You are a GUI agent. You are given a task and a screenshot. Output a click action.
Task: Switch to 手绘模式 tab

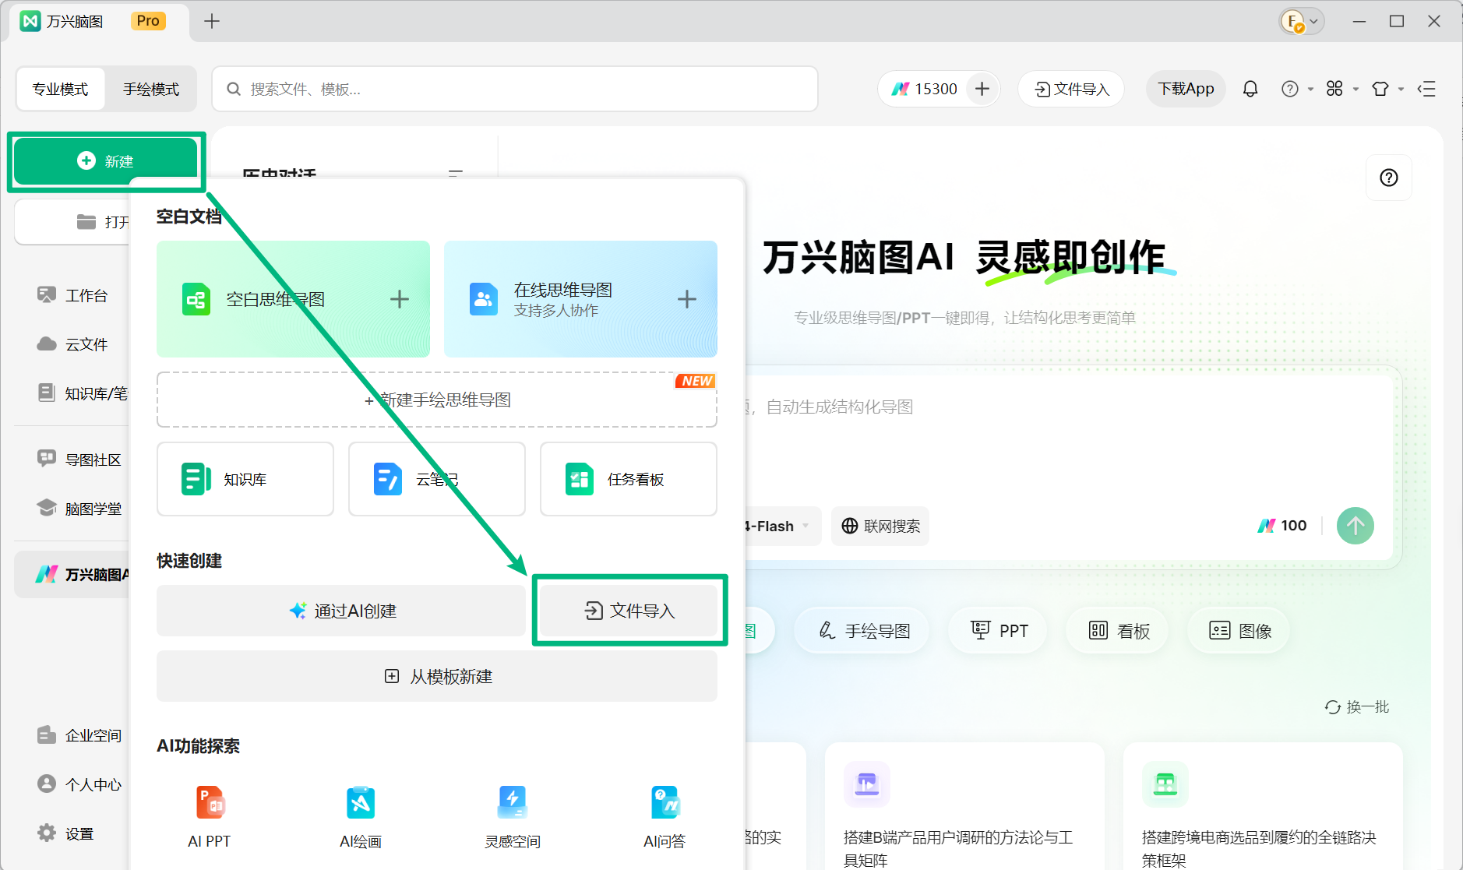[x=151, y=89]
